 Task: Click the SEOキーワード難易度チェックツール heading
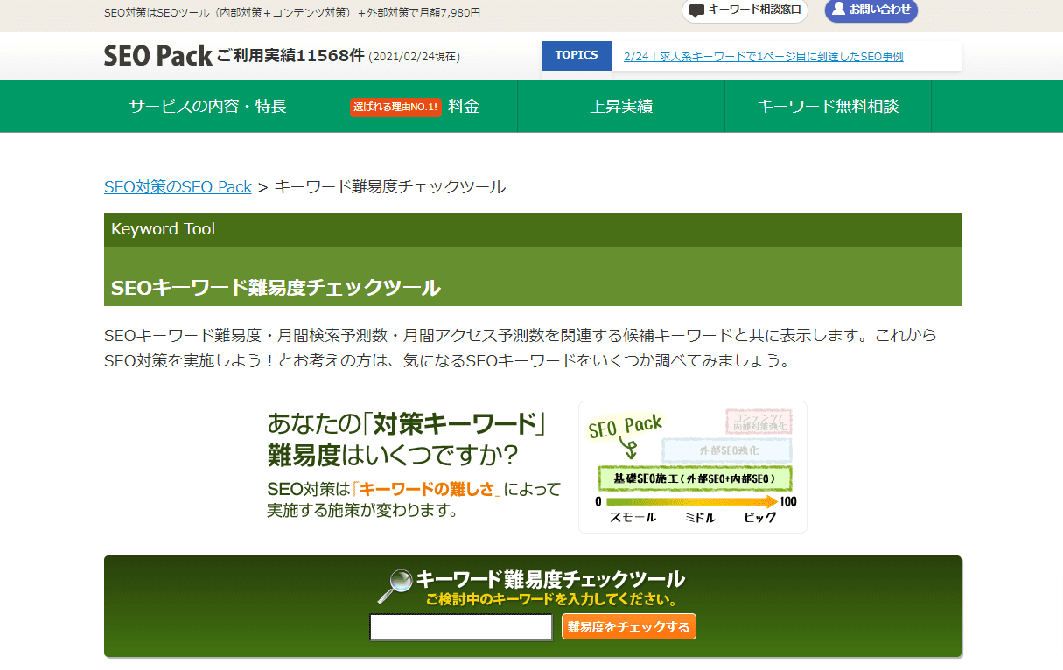[x=276, y=288]
